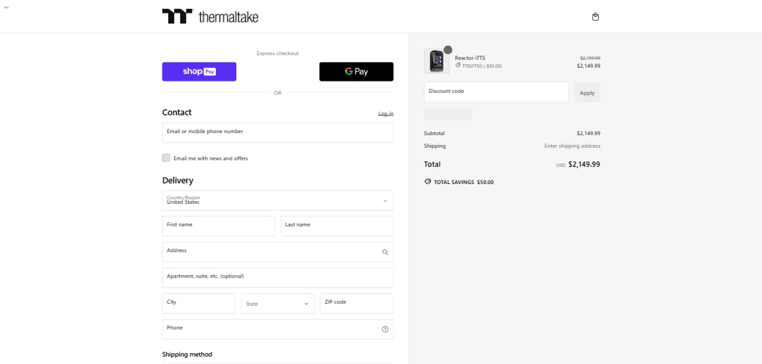762x364 pixels.
Task: Click the Thermaltake logo
Action: [x=210, y=16]
